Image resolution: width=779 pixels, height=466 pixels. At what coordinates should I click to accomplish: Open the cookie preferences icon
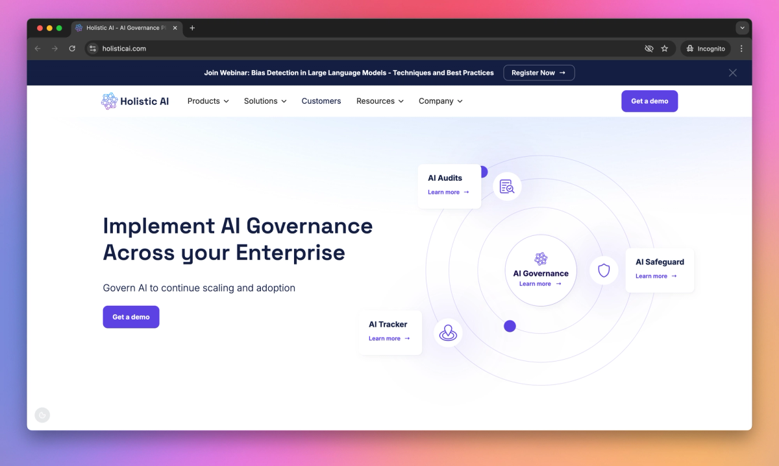point(42,415)
